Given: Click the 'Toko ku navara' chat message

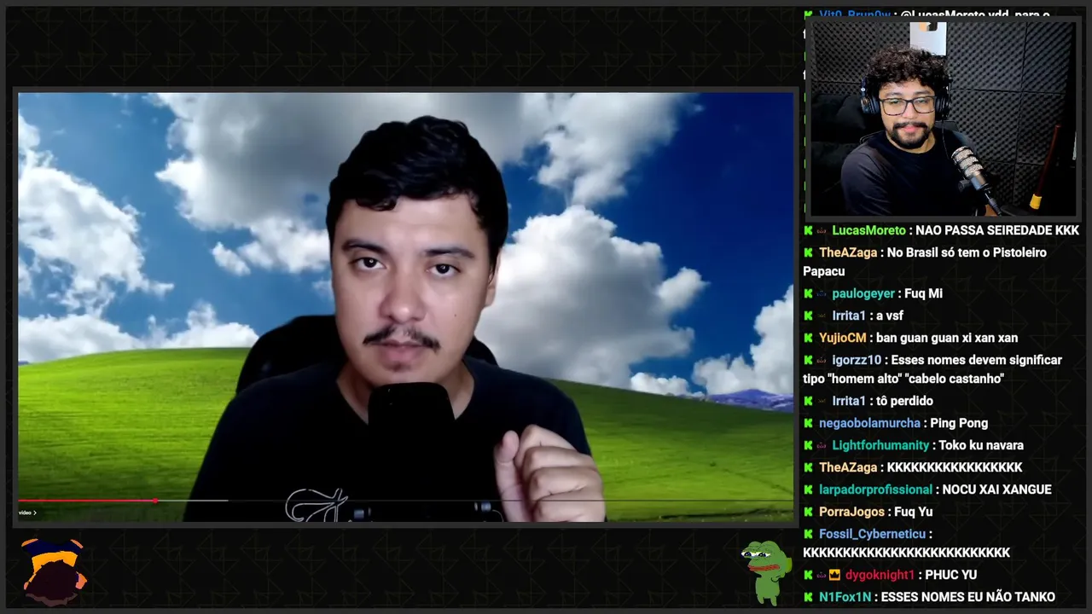Looking at the screenshot, I should pos(981,445).
